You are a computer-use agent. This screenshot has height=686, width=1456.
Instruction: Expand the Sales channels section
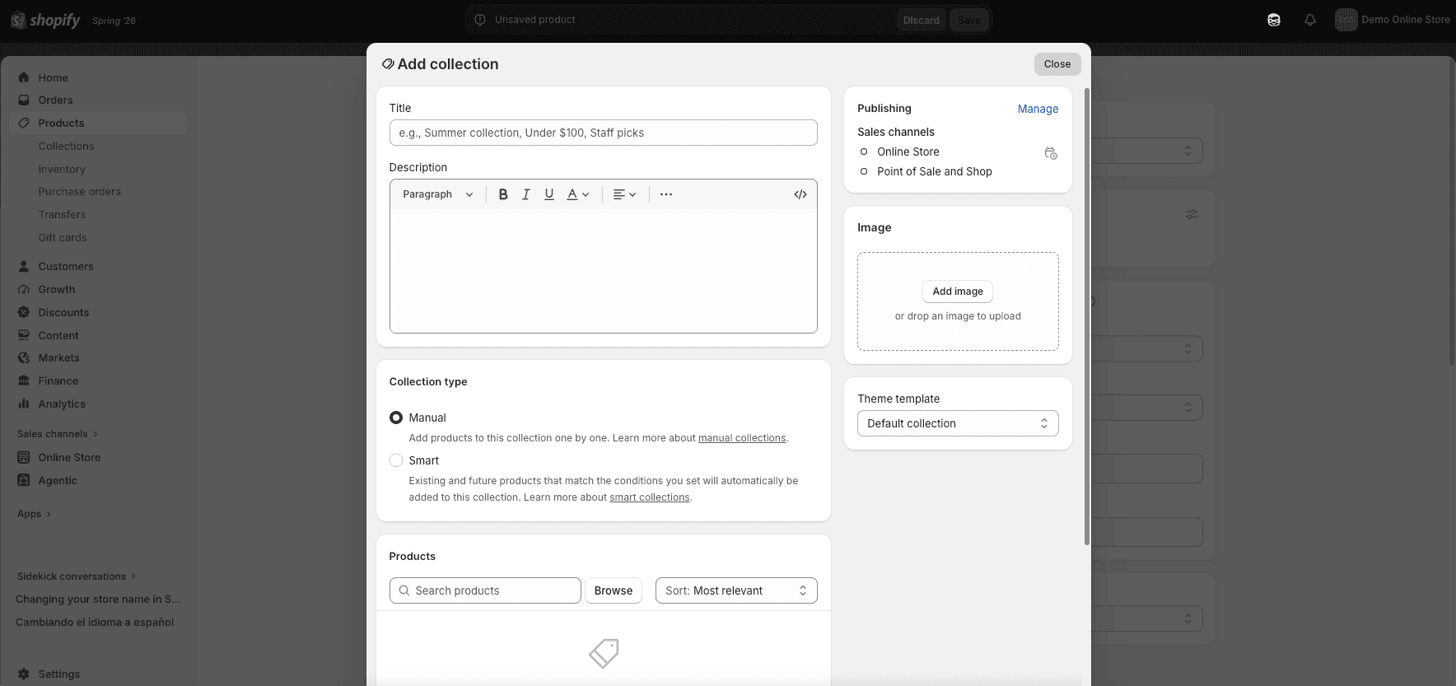58,434
